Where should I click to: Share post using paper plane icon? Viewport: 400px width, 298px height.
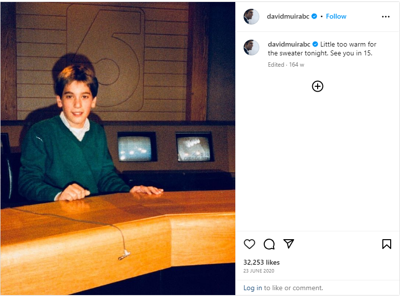pyautogui.click(x=289, y=244)
